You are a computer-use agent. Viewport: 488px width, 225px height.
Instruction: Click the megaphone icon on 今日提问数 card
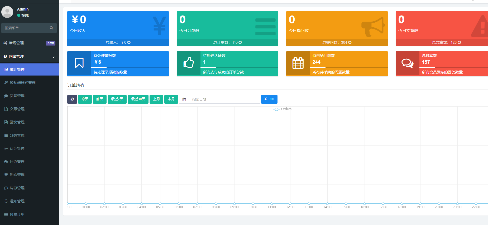[x=373, y=27]
